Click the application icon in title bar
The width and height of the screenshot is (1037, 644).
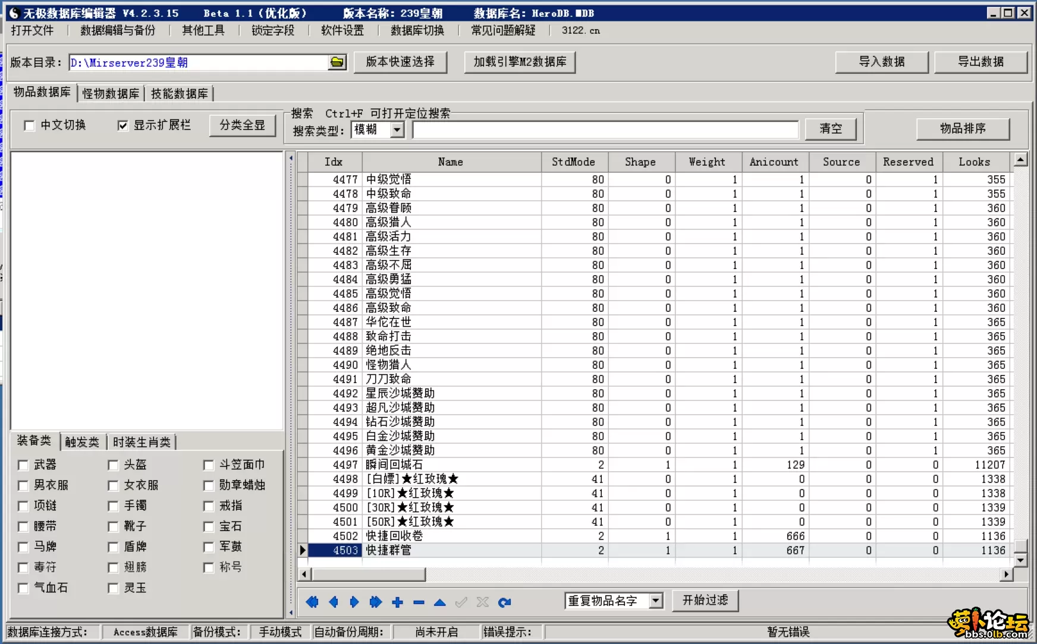[x=14, y=13]
